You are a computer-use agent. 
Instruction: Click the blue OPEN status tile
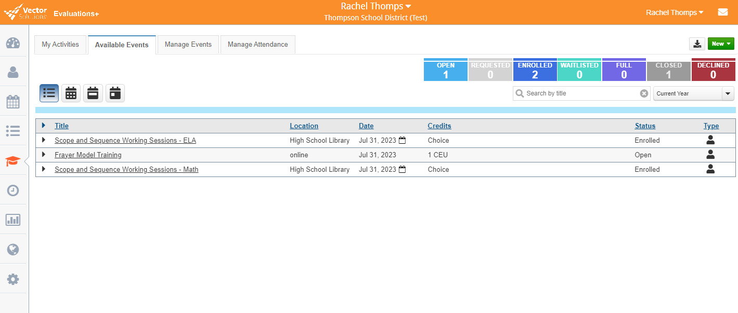446,71
